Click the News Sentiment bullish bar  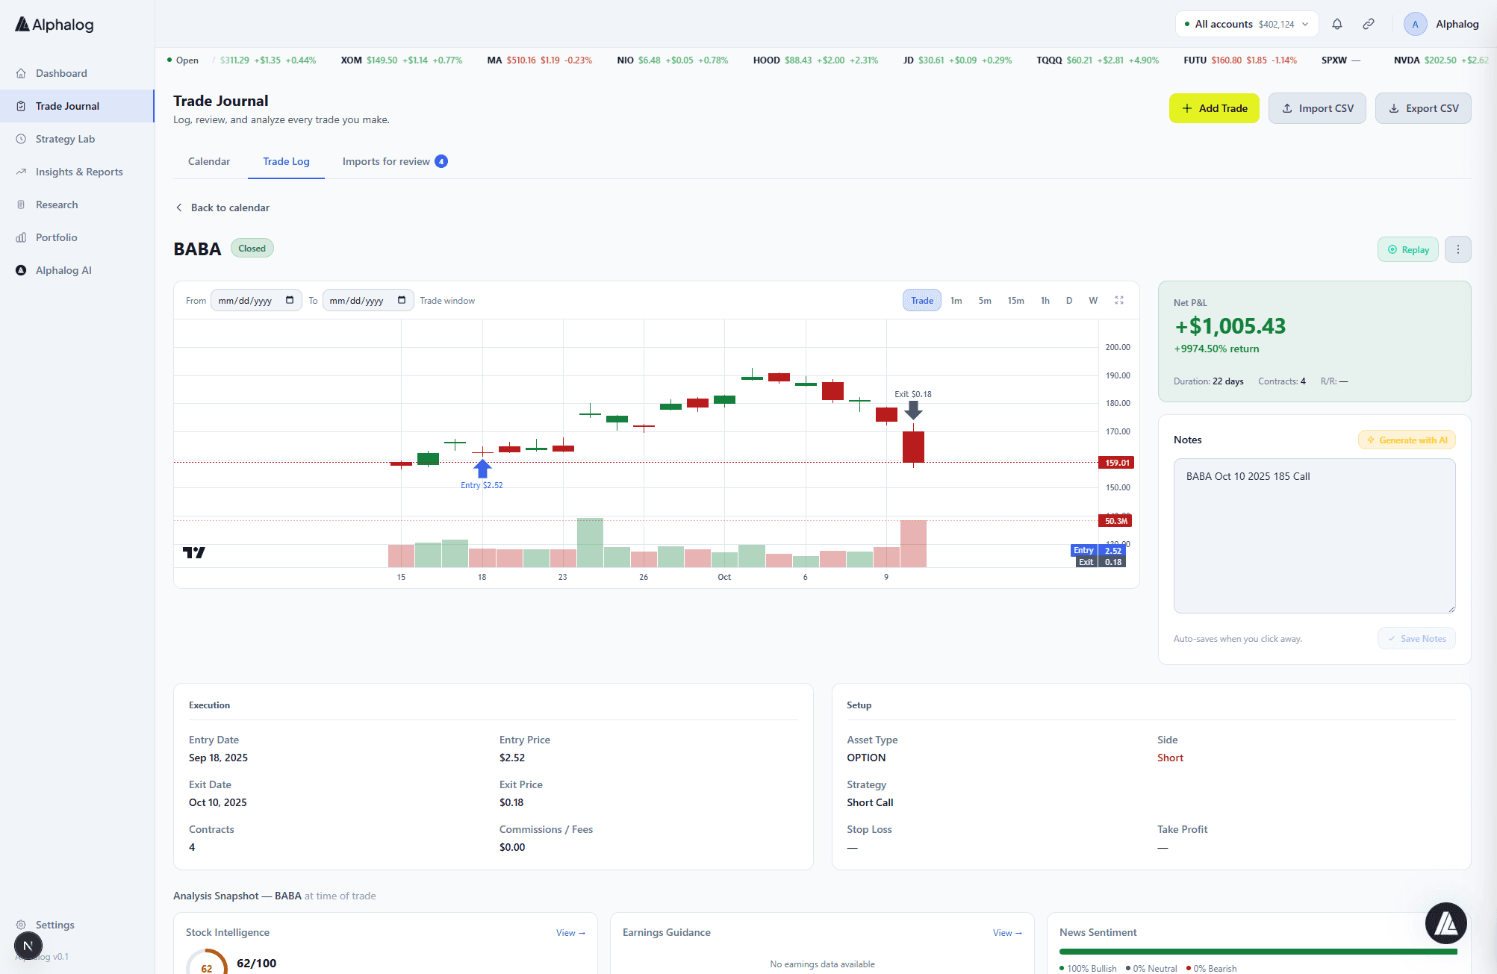(x=1258, y=952)
